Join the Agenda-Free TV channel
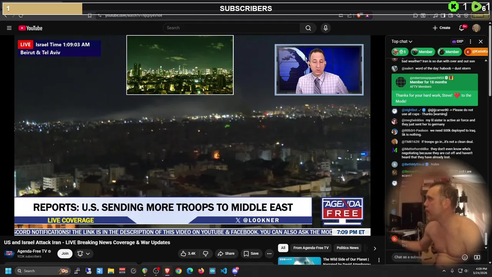Viewport: 492px width, 277px height. pyautogui.click(x=65, y=254)
